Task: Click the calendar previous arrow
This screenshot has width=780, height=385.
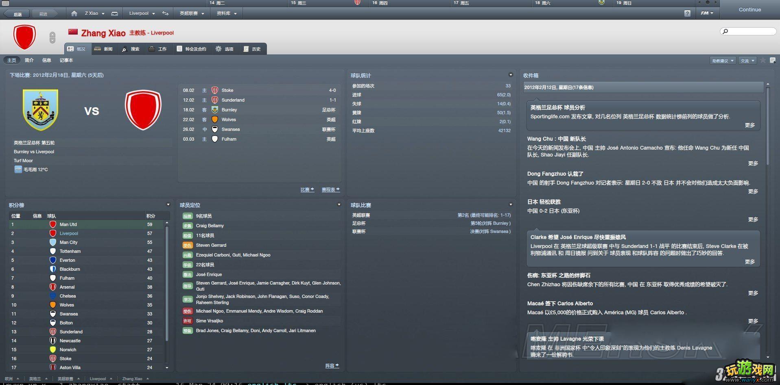Action: coord(699,2)
